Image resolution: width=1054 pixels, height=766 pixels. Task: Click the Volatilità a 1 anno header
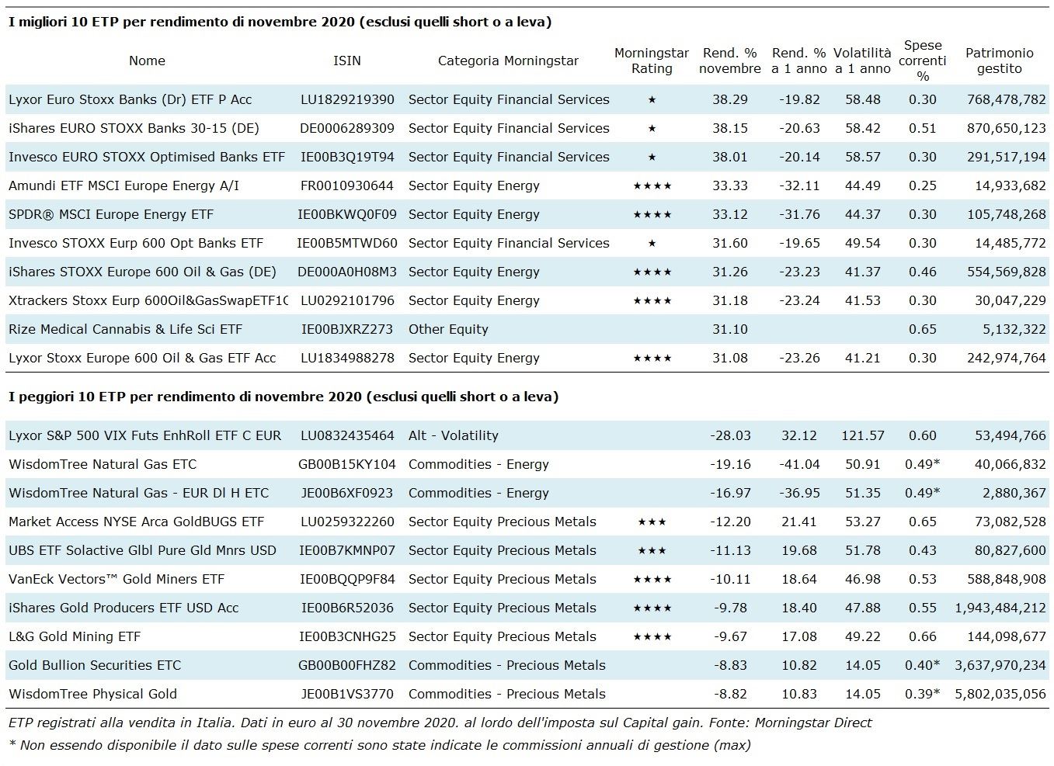[862, 61]
